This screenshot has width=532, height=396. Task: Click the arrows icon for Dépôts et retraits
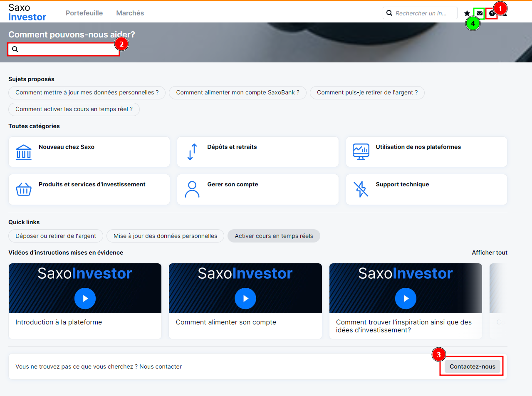(x=192, y=152)
